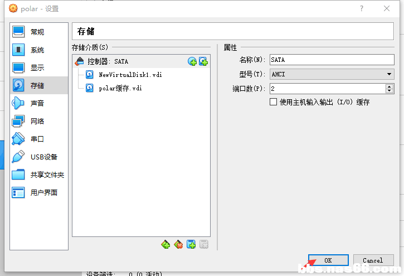Image resolution: width=404 pixels, height=276 pixels.
Task: Increase the 端口数 port count
Action: coord(390,86)
